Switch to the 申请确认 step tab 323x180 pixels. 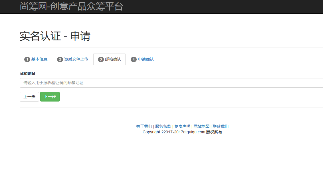tap(146, 59)
